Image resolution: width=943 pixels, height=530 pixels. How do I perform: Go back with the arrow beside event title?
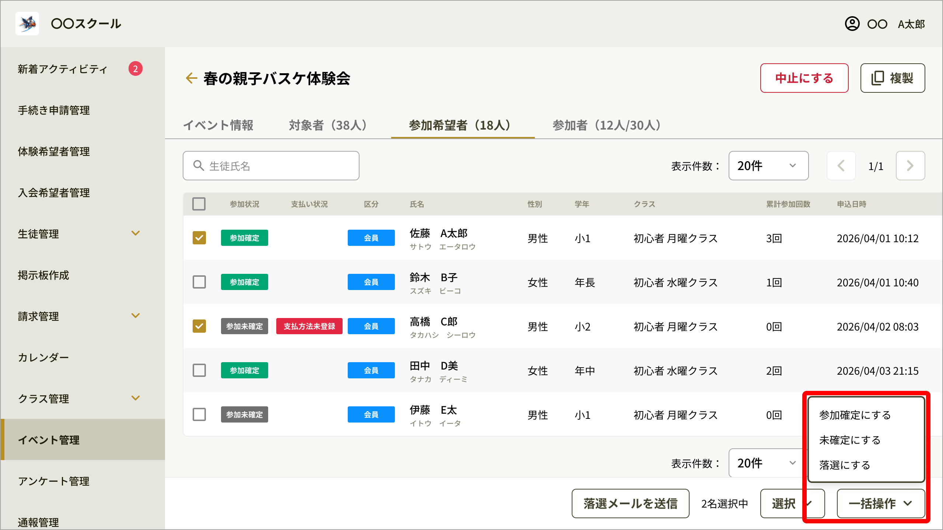(191, 78)
